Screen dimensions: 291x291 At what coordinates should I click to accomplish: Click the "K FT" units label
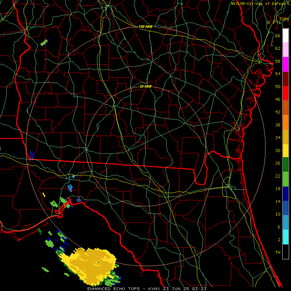coord(274,22)
